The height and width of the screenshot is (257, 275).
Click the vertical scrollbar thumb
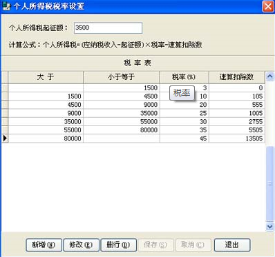pyautogui.click(x=269, y=184)
